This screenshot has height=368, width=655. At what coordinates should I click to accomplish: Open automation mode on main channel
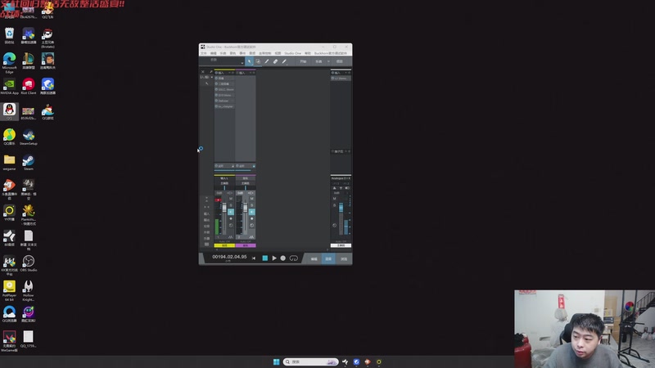(x=341, y=241)
